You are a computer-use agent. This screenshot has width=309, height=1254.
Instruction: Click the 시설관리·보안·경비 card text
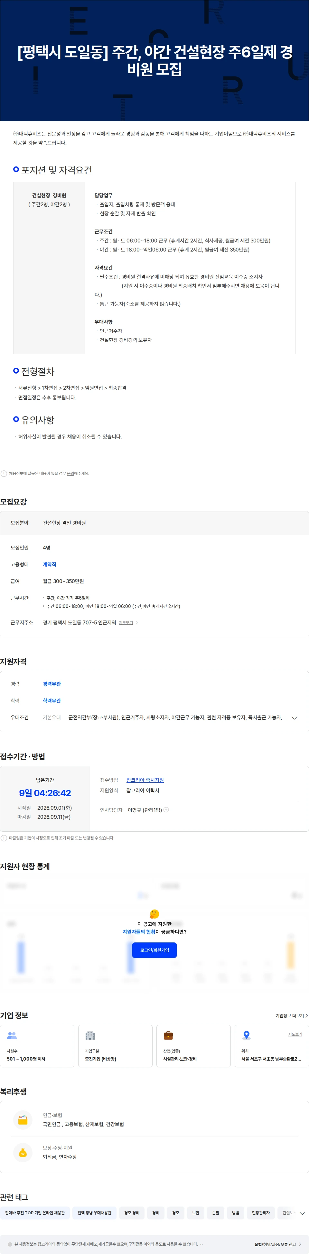[x=180, y=1059]
